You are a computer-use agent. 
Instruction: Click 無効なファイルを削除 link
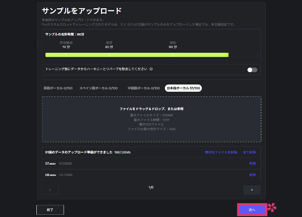pos(221,152)
